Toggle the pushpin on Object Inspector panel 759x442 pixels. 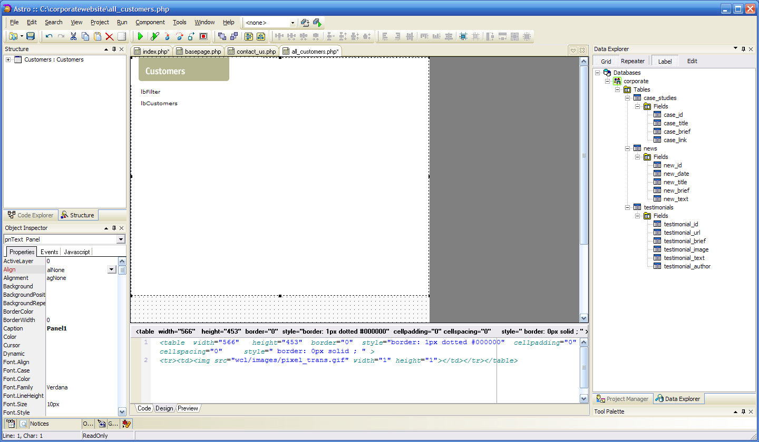[114, 228]
